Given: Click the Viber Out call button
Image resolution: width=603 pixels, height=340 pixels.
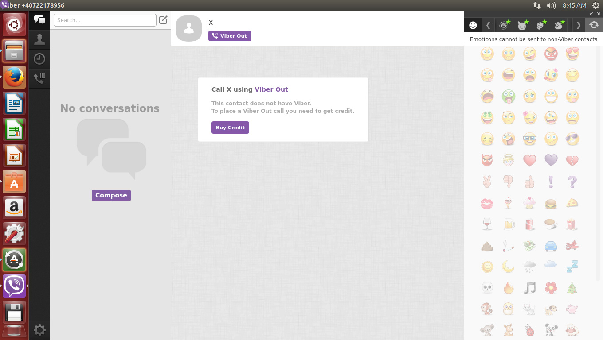Looking at the screenshot, I should (230, 36).
